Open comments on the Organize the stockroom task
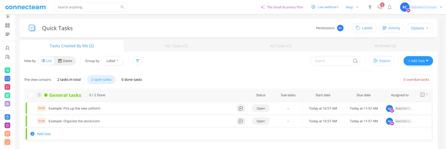The image size is (446, 149). tap(241, 121)
